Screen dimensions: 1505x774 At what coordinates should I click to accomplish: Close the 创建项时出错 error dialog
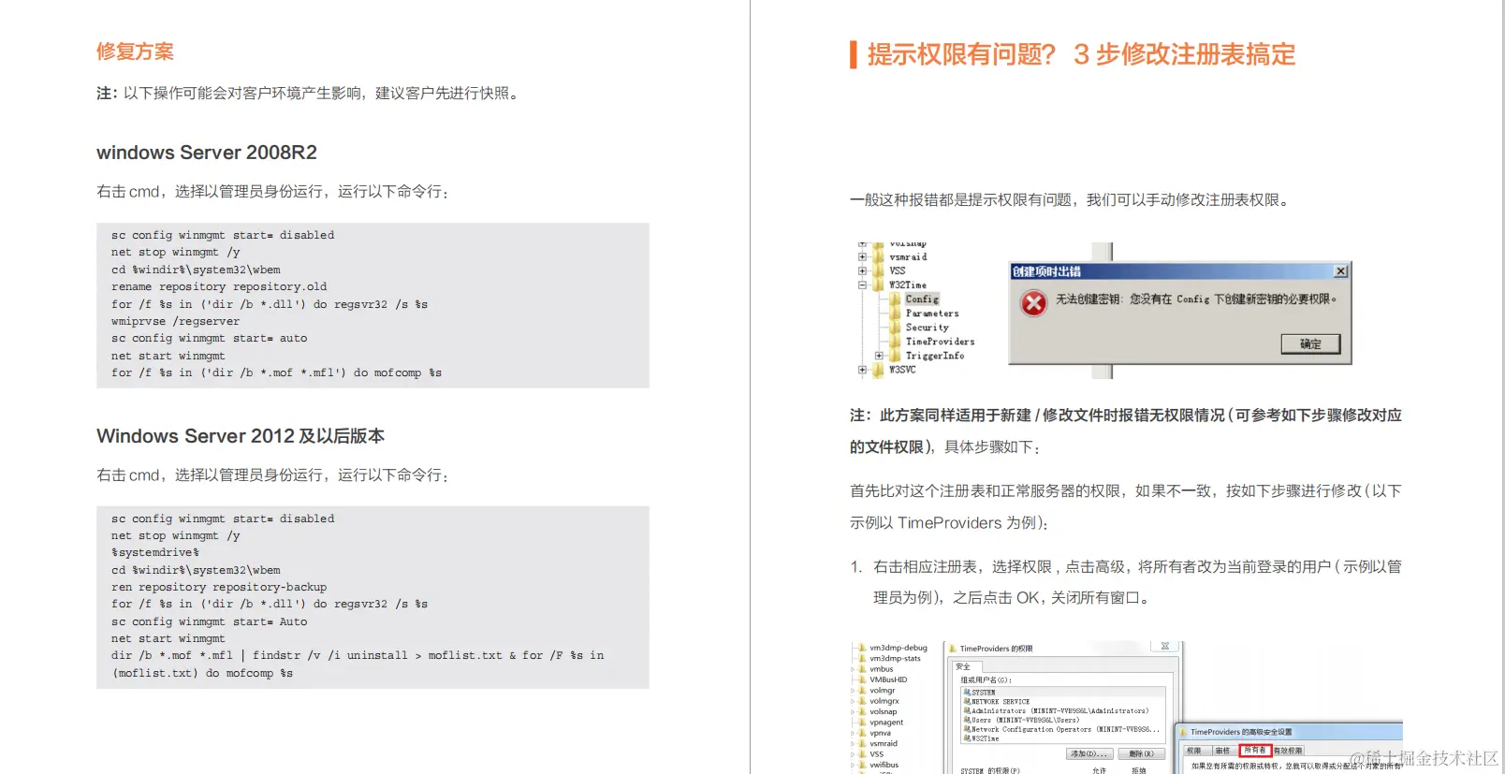pyautogui.click(x=1340, y=271)
